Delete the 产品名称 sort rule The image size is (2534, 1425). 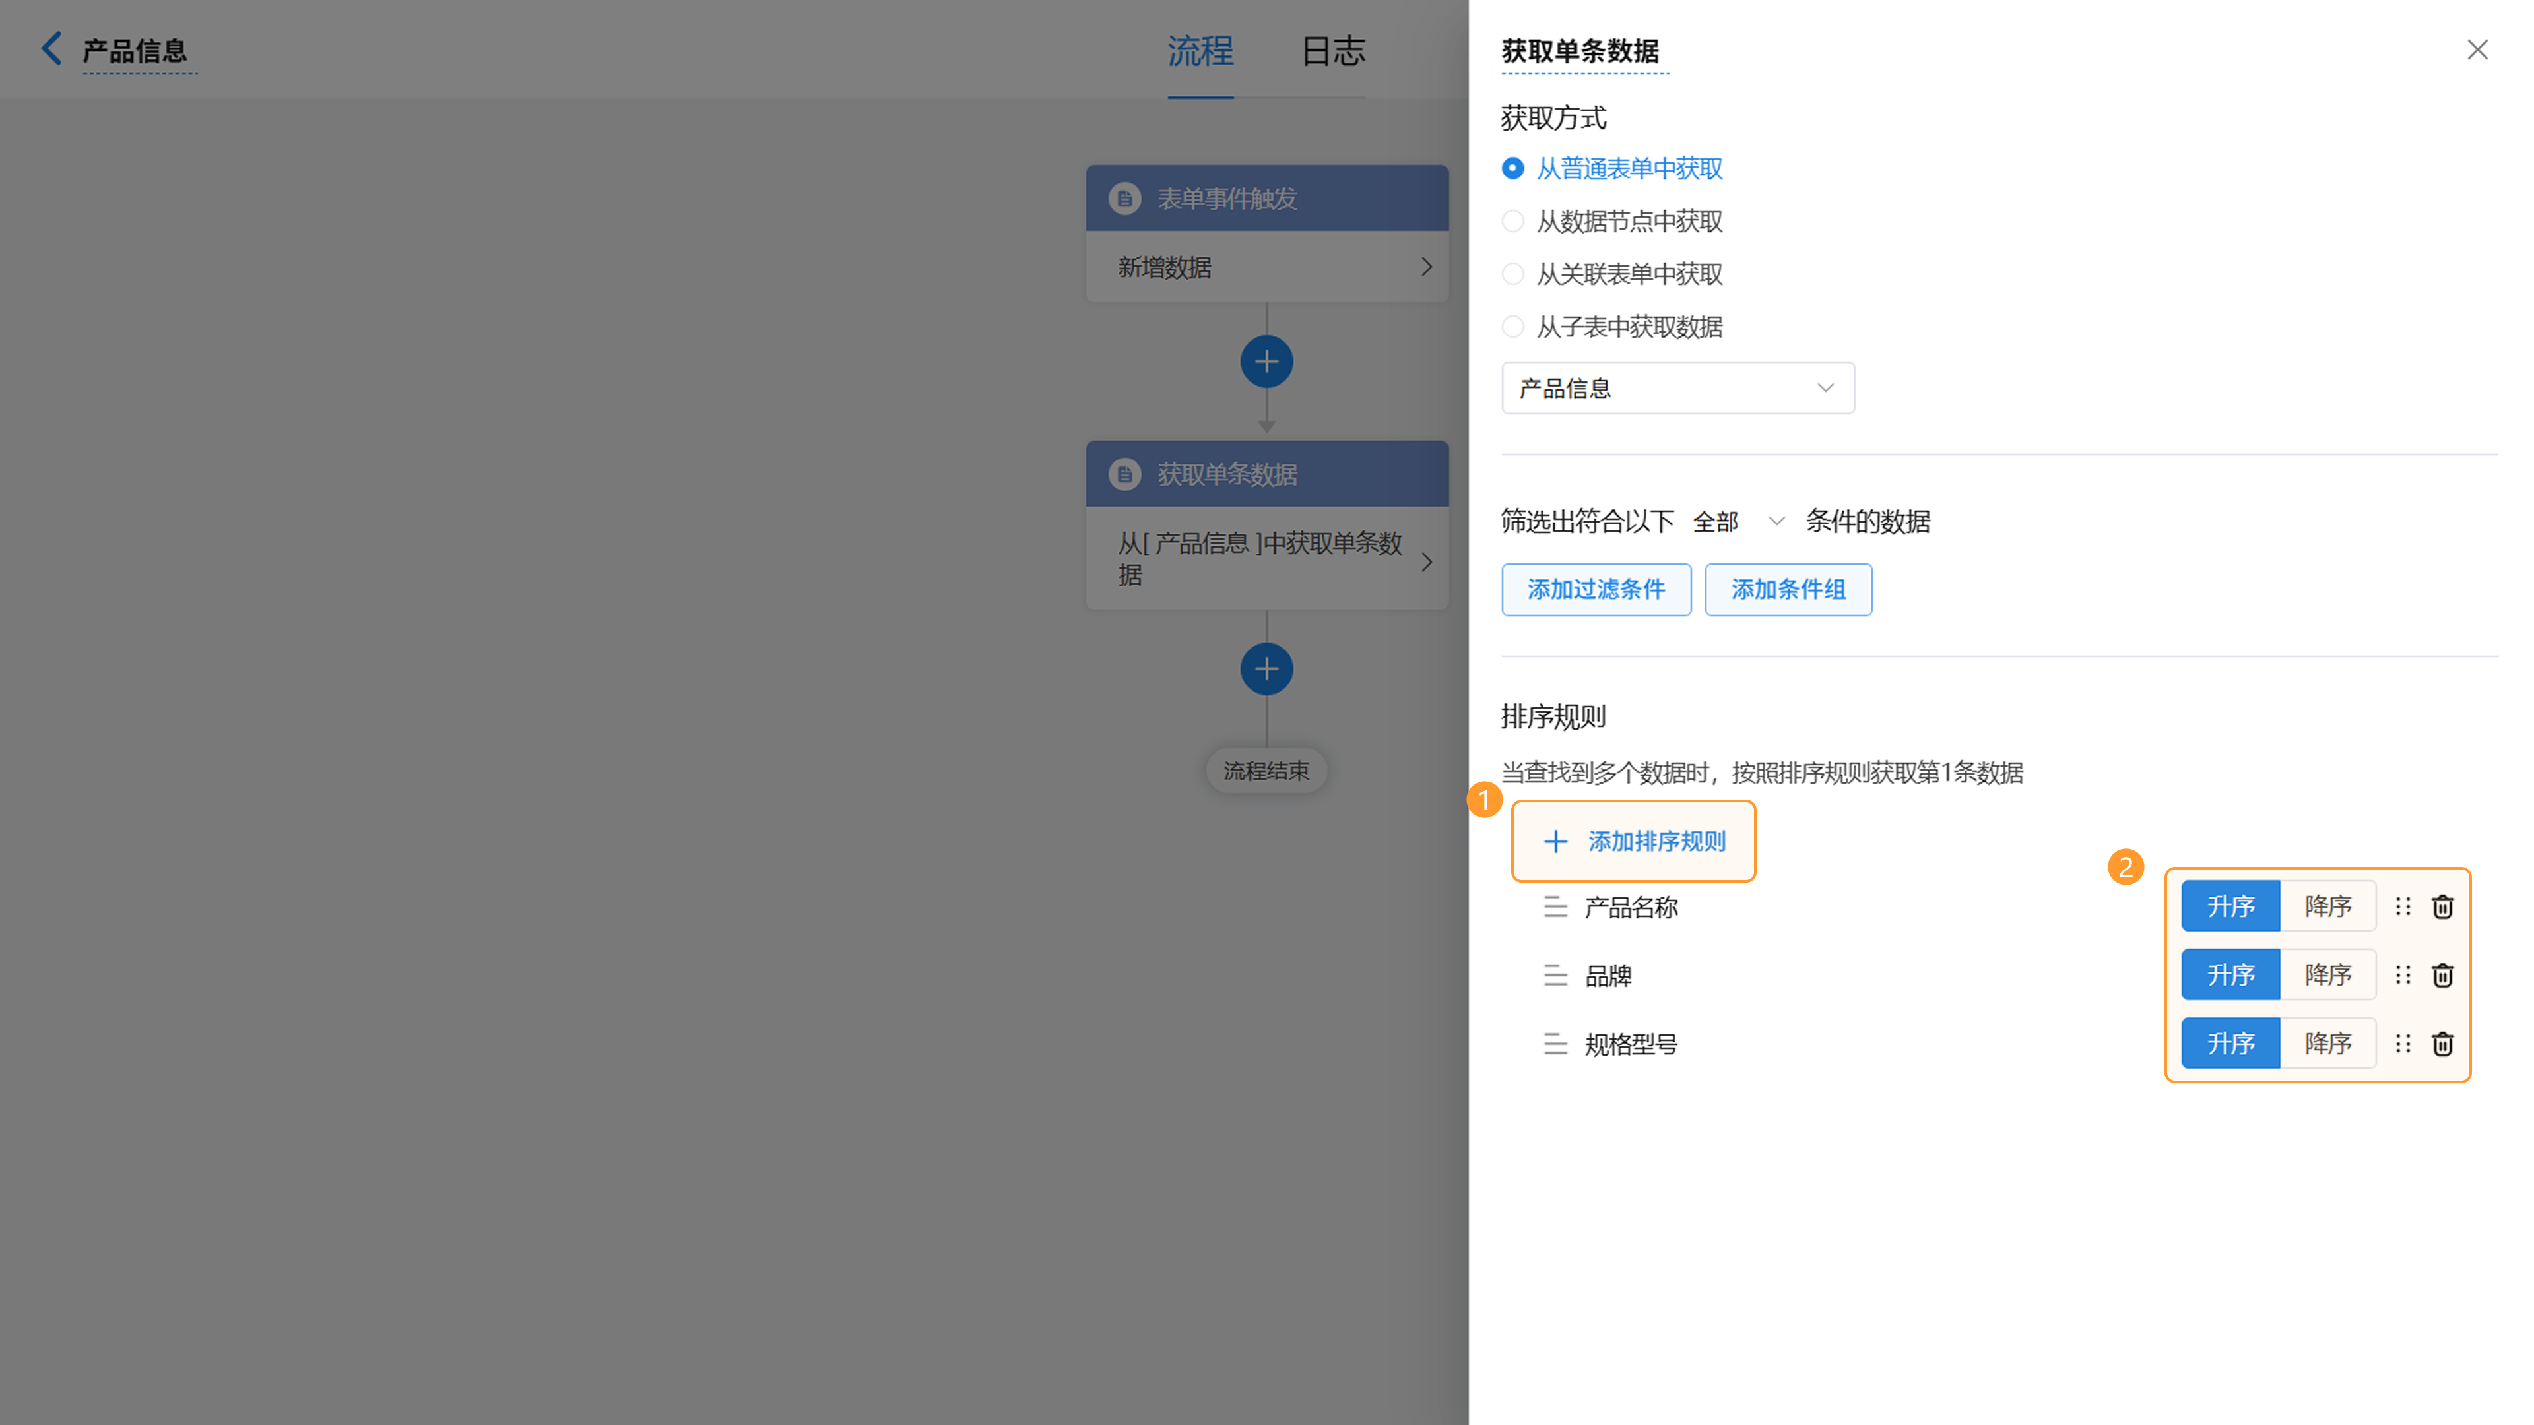2442,906
